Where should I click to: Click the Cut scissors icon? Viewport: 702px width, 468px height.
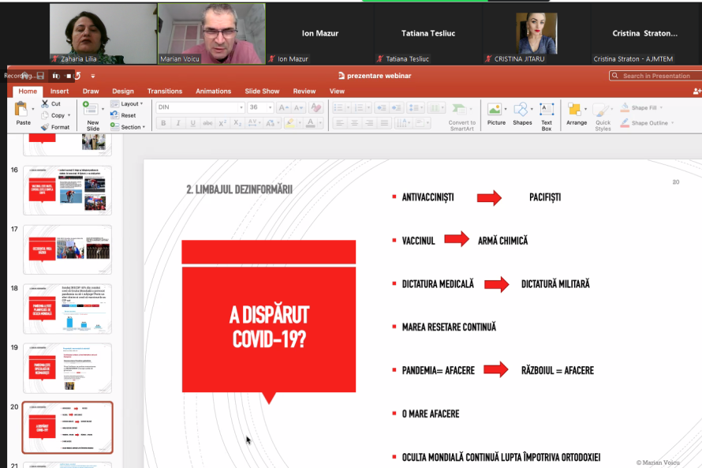pyautogui.click(x=44, y=103)
